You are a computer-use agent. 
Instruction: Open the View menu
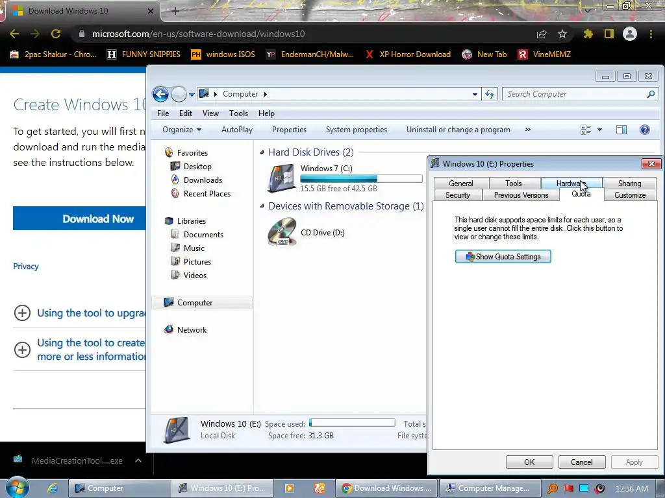pyautogui.click(x=210, y=113)
